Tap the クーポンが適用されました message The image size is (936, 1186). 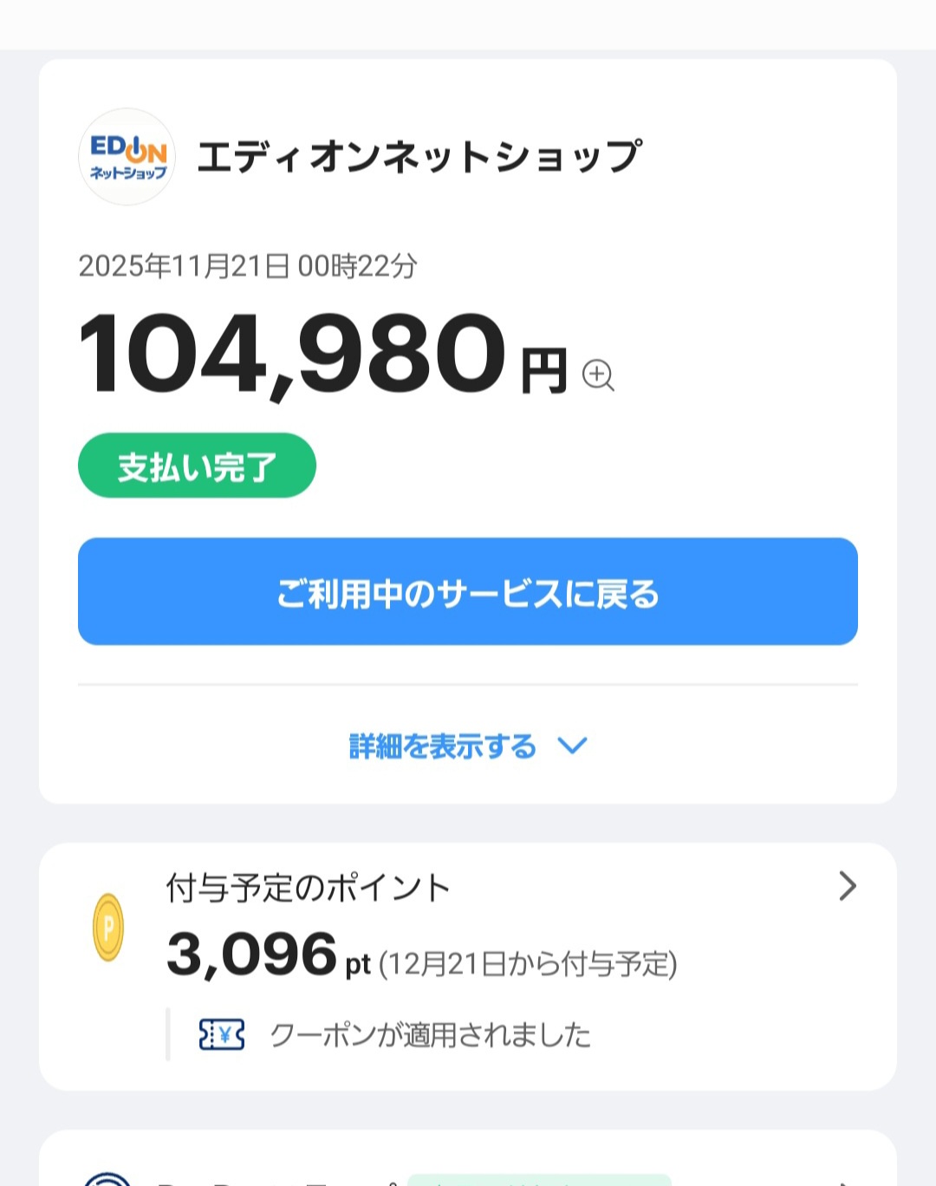[430, 1034]
